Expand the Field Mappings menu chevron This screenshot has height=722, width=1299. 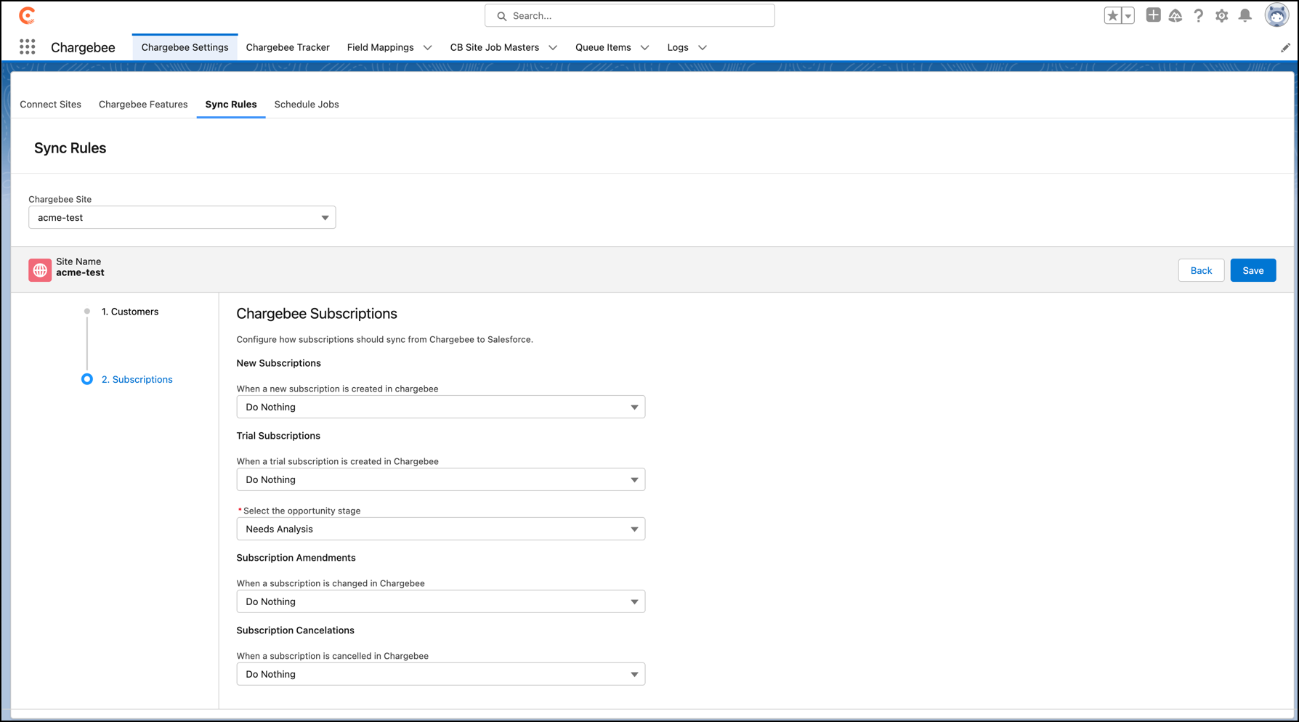(428, 47)
